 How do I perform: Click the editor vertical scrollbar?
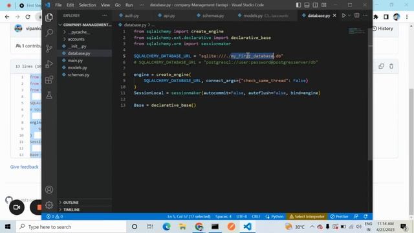[x=370, y=94]
